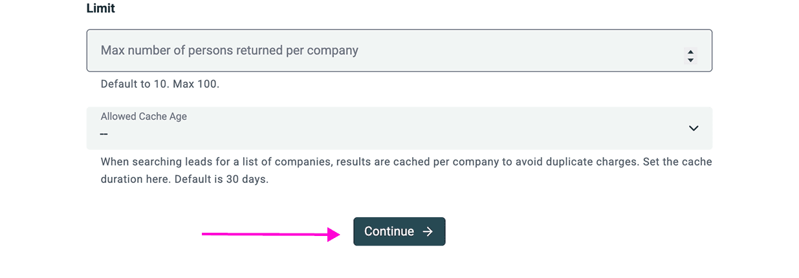Select the "--" placeholder value in Cache Age

[104, 134]
